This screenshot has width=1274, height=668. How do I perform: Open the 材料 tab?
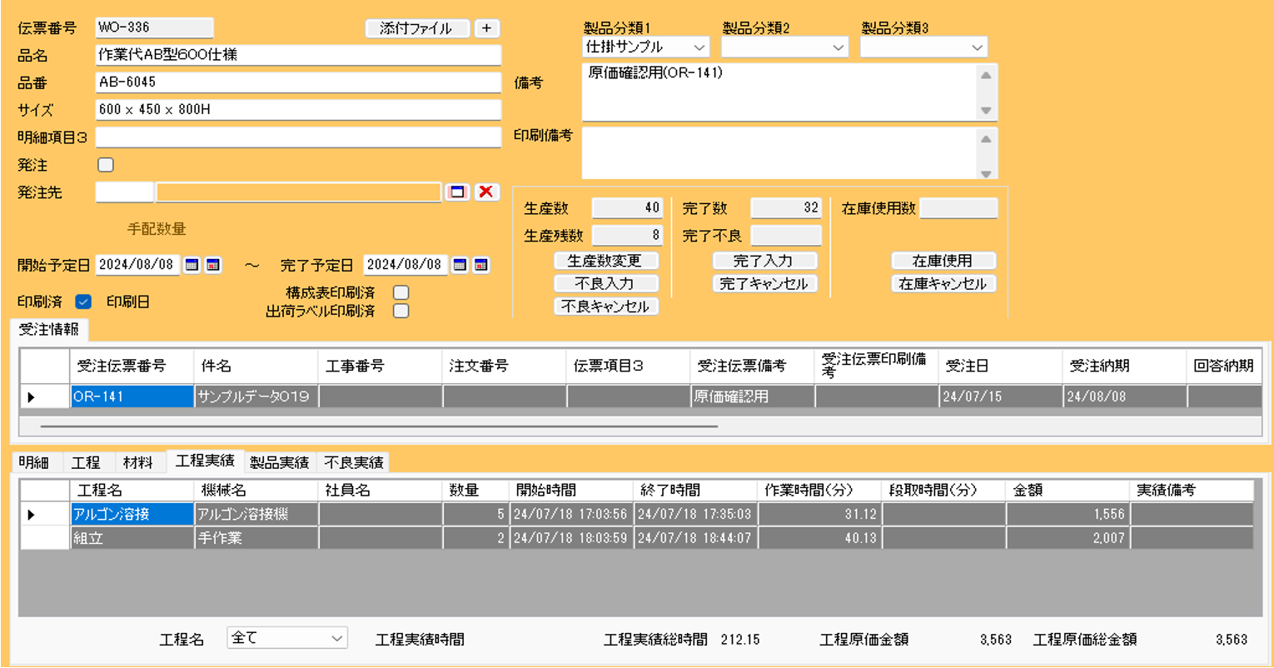[x=138, y=462]
